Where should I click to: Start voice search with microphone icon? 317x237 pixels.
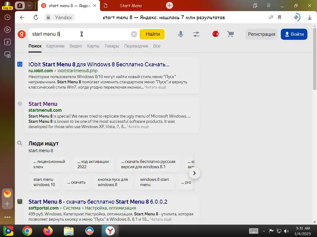click(181, 34)
